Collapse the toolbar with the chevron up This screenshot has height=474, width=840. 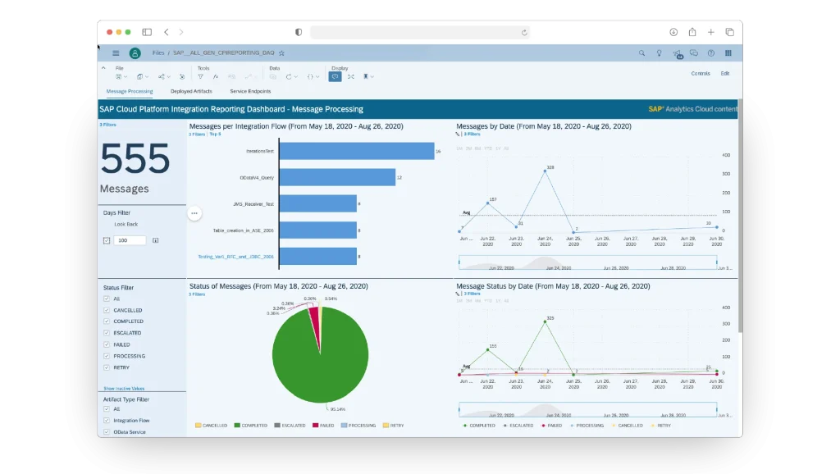click(x=103, y=68)
